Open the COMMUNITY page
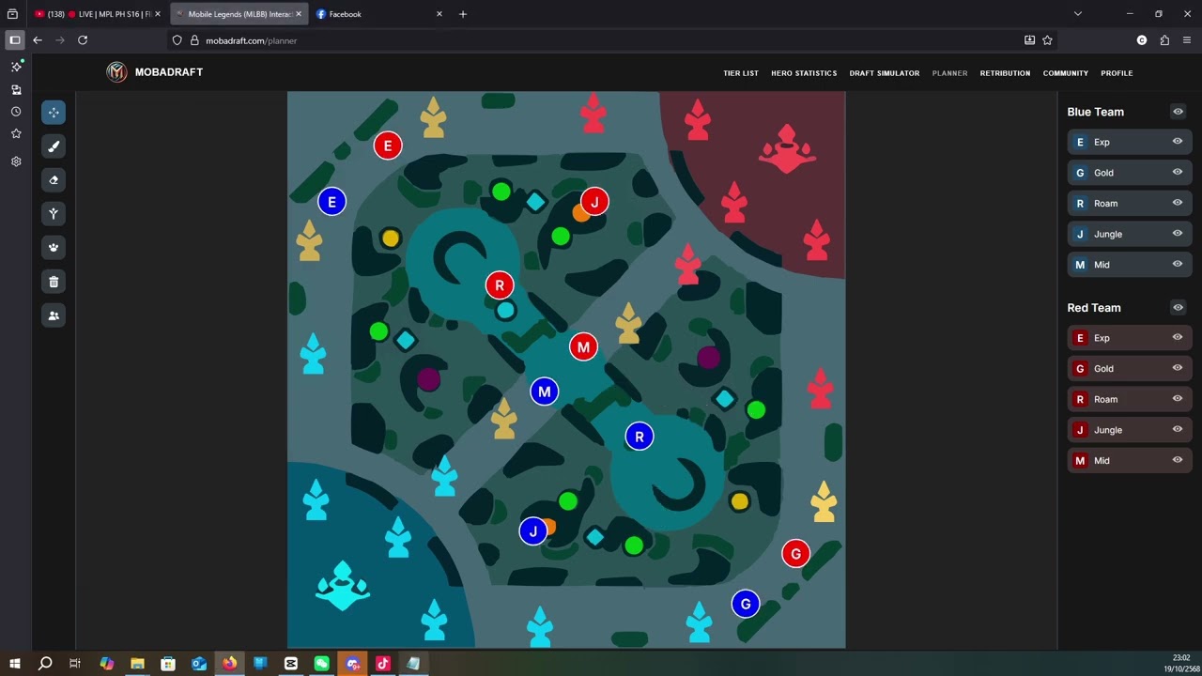The width and height of the screenshot is (1202, 676). pos(1065,73)
